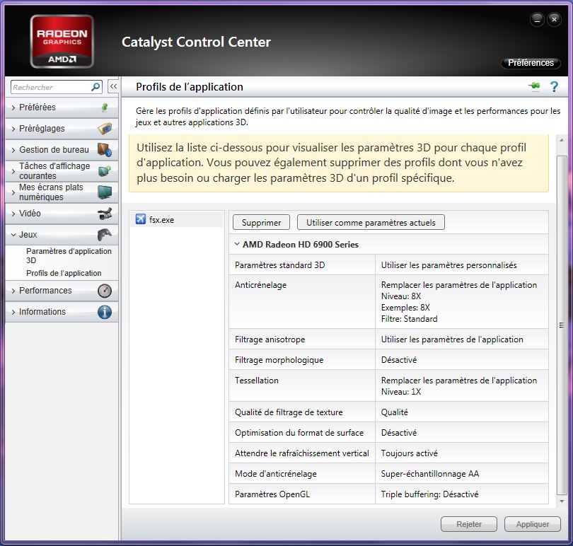573x546 pixels.
Task: Click the Vidéo camcorder icon
Action: tap(105, 214)
